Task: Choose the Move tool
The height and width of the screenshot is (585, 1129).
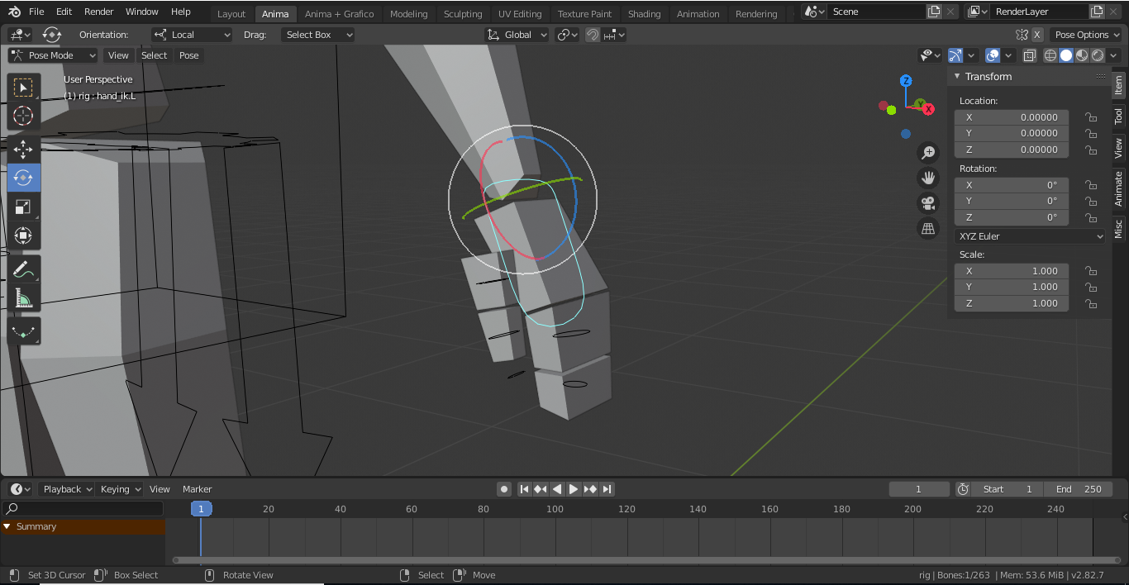Action: point(23,150)
